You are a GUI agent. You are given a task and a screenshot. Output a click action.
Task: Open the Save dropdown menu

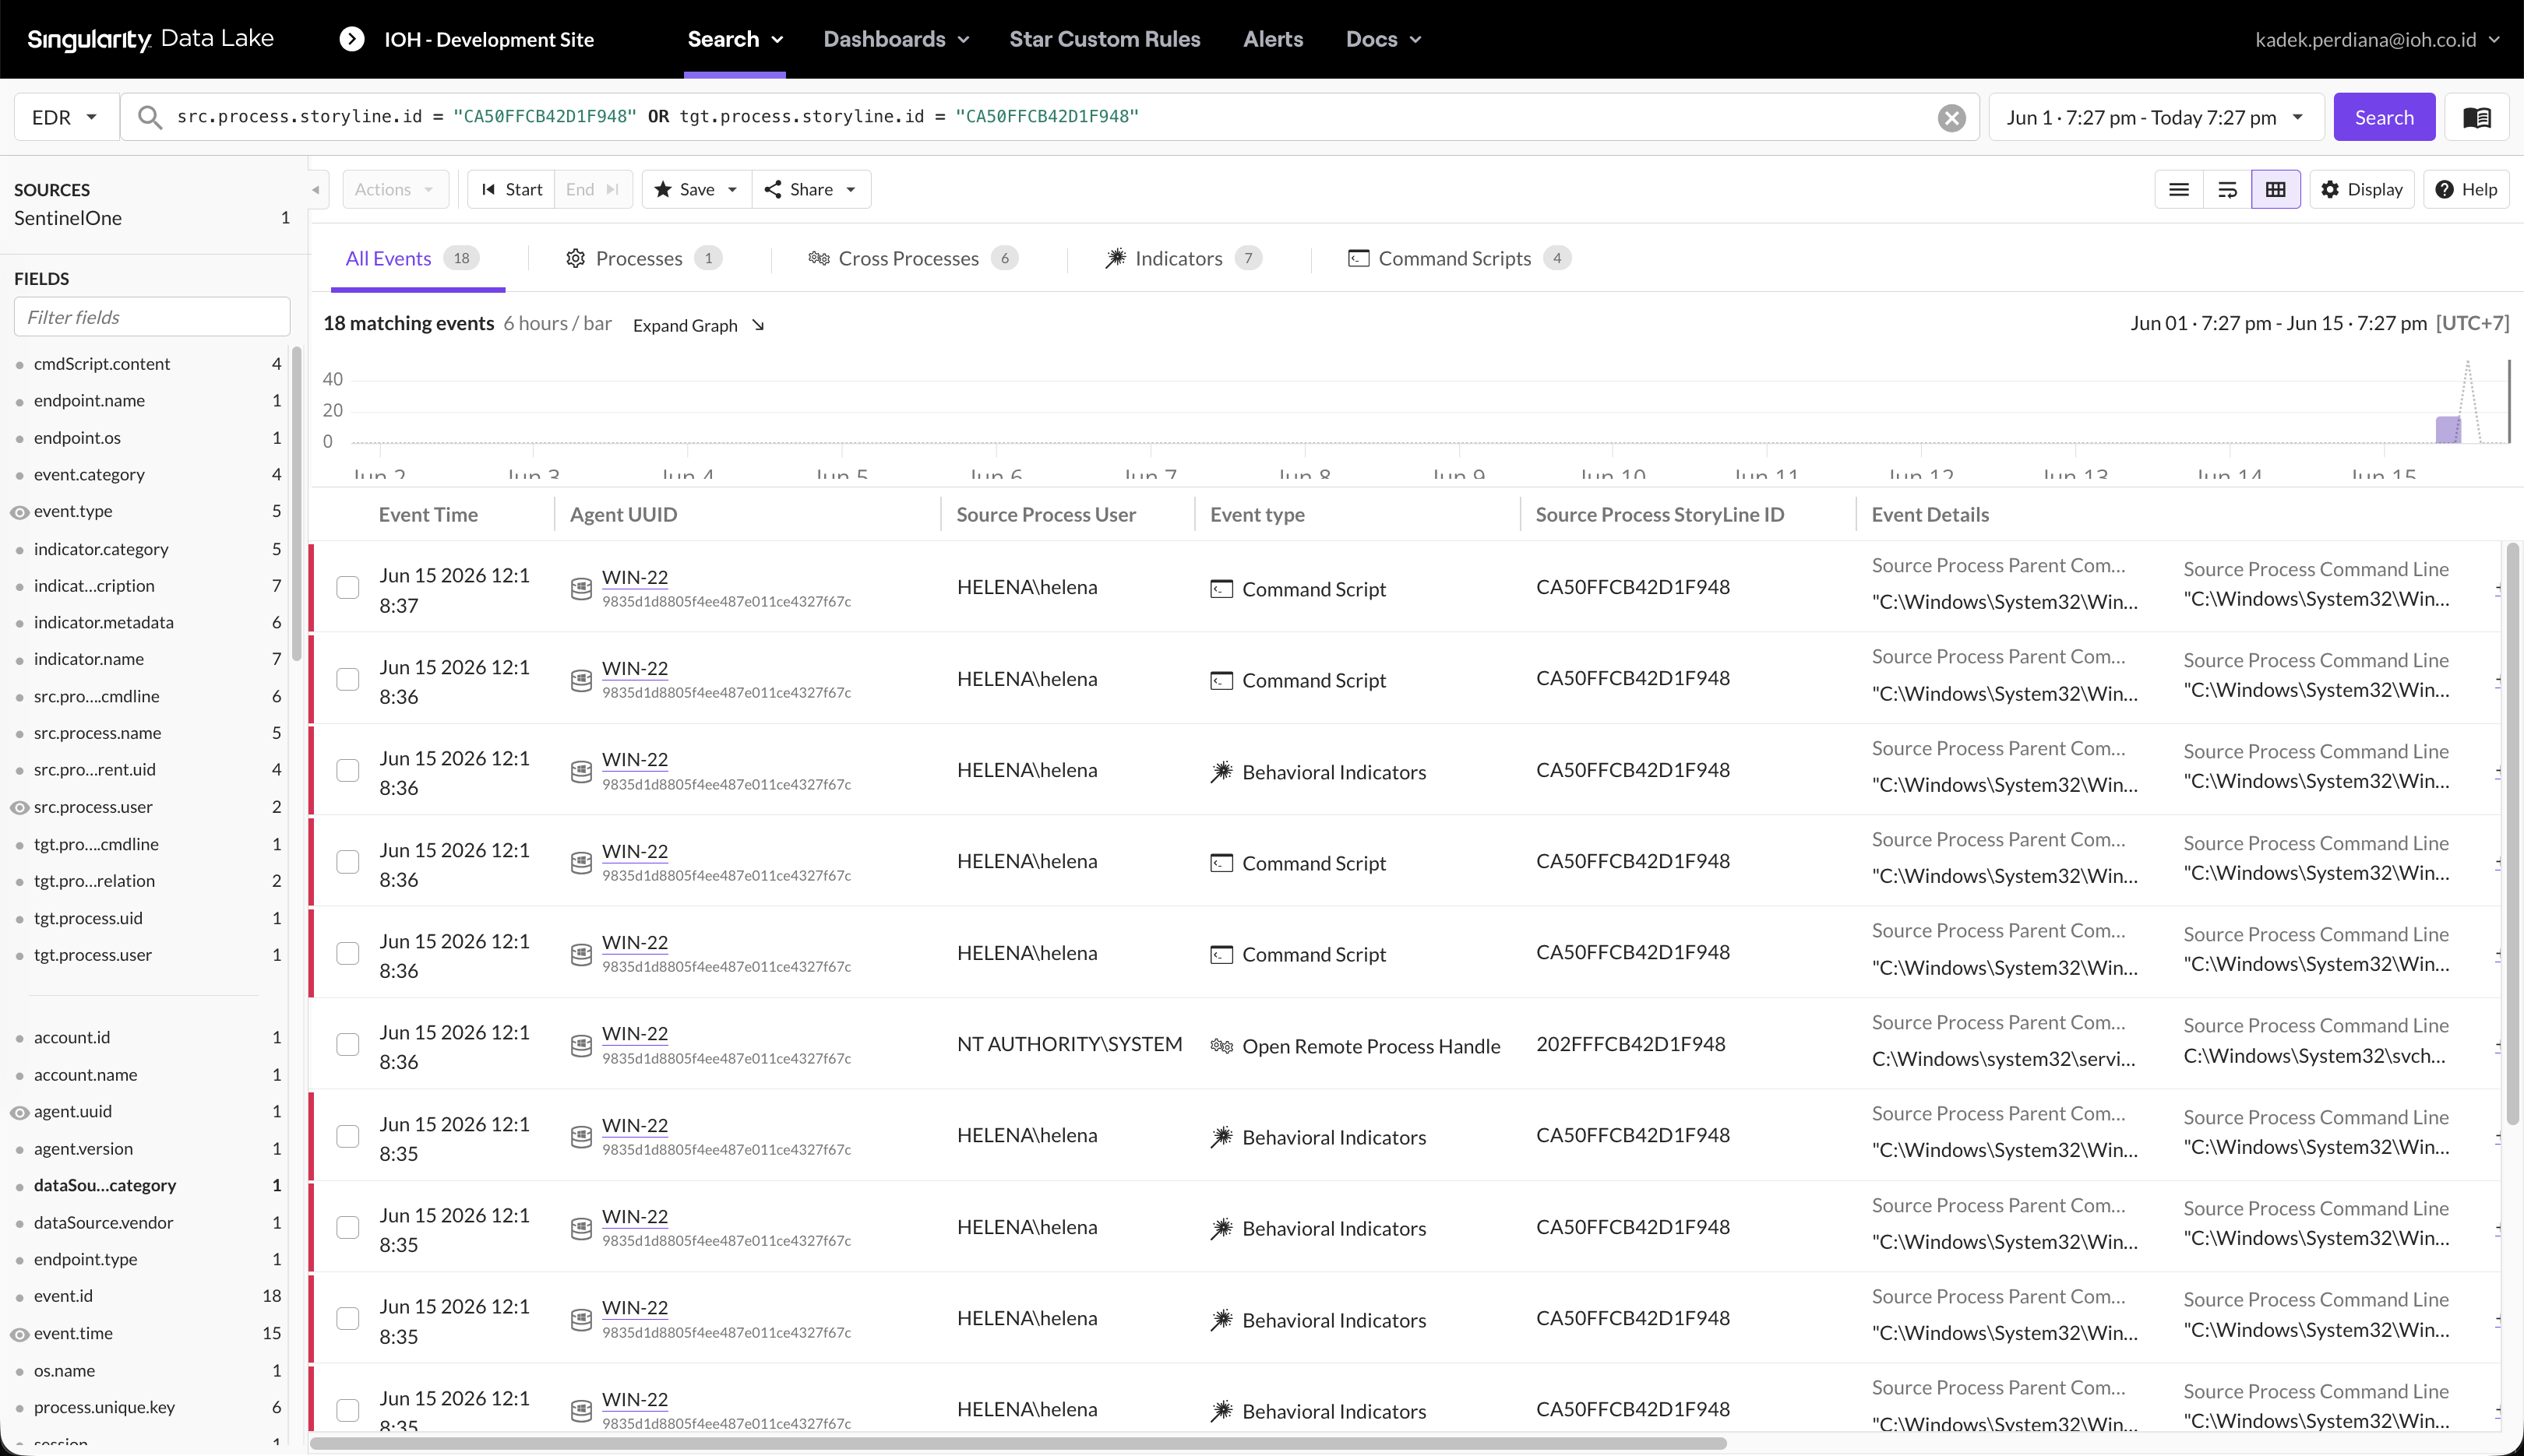pyautogui.click(x=697, y=190)
